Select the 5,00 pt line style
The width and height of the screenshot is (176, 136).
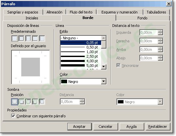pyautogui.click(x=80, y=66)
